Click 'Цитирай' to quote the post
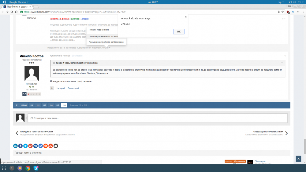306x172 pixels. tap(61, 88)
